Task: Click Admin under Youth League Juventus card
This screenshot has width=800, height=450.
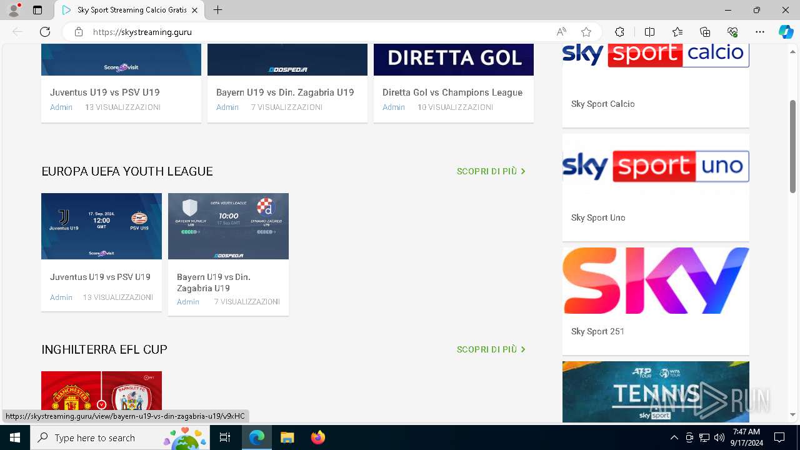Action: coord(61,297)
